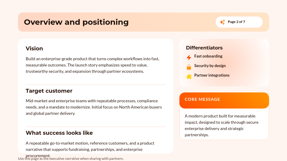Click the Overview and positioning title
Image resolution: width=287 pixels, height=161 pixels.
(76, 22)
